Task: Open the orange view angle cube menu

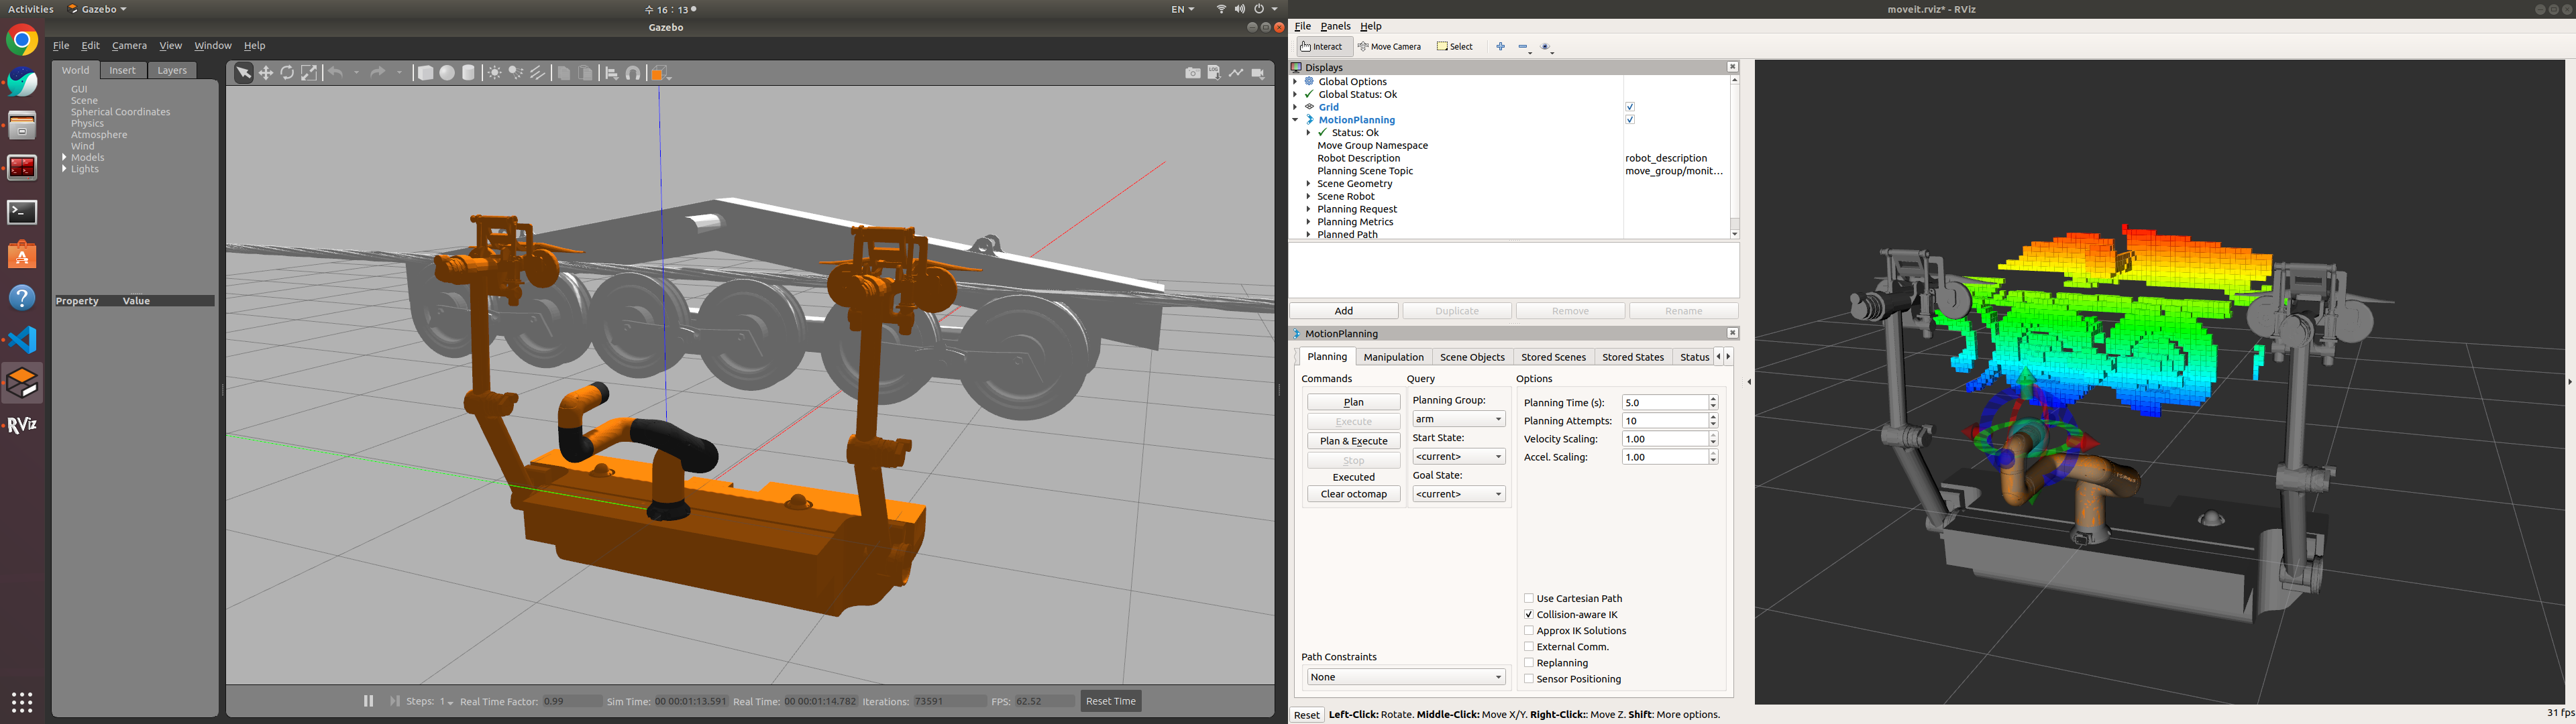Action: (x=660, y=73)
